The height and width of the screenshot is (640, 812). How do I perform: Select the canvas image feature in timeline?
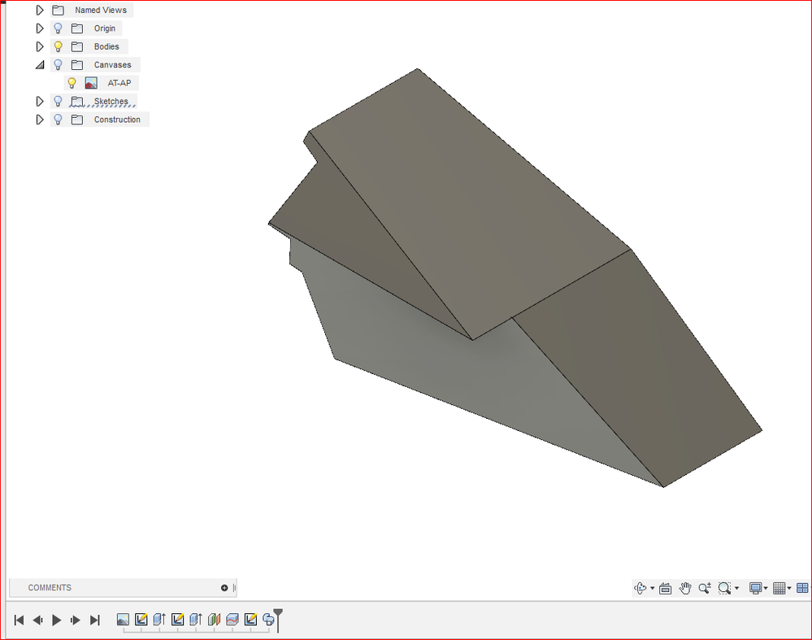click(x=123, y=620)
